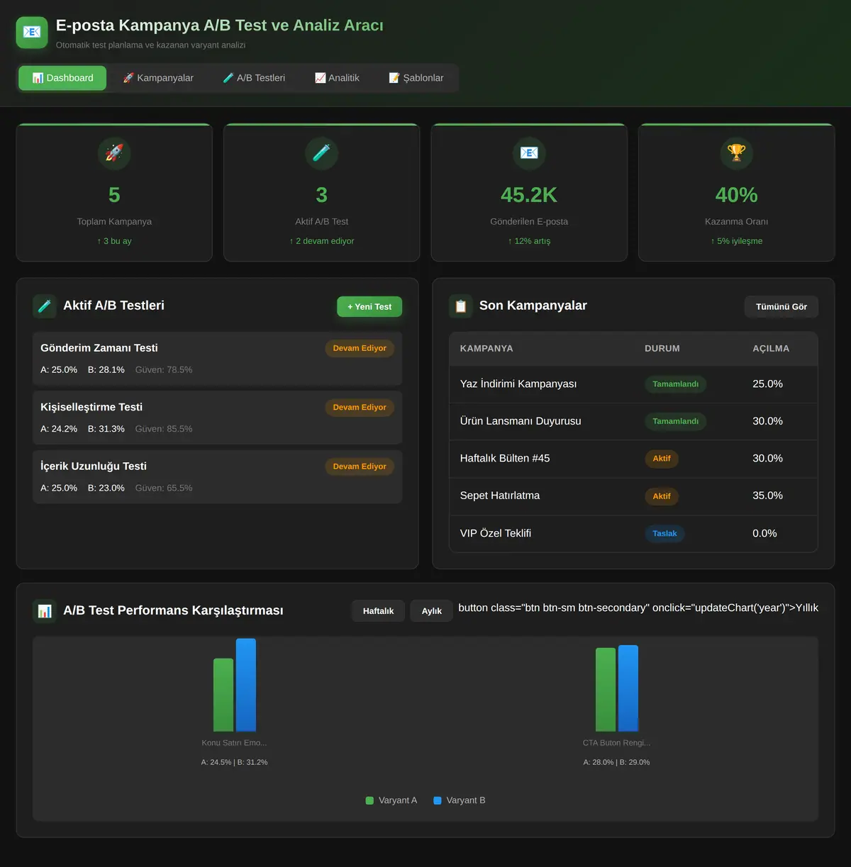This screenshot has width=851, height=867.
Task: Click the Varyant A legend green swatch
Action: pos(369,800)
